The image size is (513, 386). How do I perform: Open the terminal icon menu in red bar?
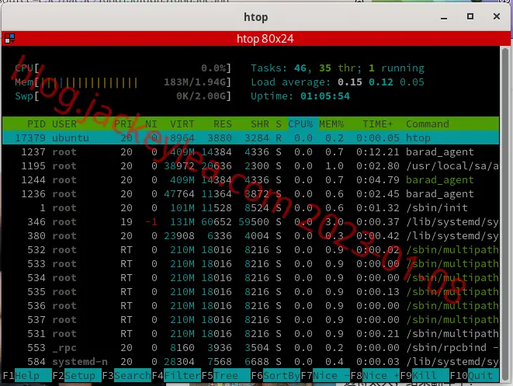click(x=9, y=38)
